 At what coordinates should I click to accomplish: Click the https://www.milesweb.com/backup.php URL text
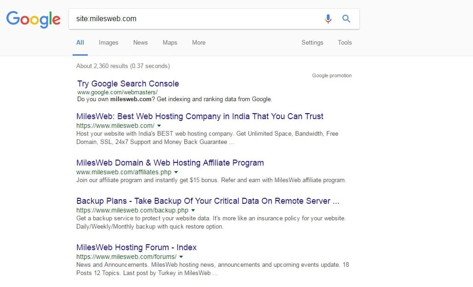coord(132,210)
